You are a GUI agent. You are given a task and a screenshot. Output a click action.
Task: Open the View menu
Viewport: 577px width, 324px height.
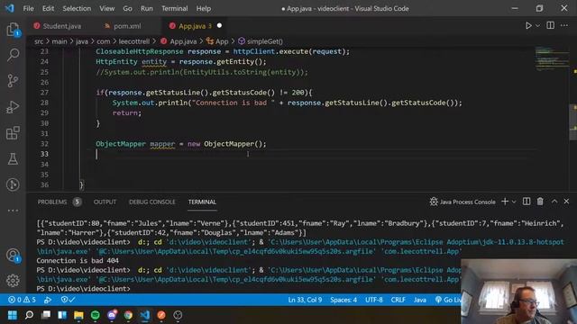click(106, 8)
